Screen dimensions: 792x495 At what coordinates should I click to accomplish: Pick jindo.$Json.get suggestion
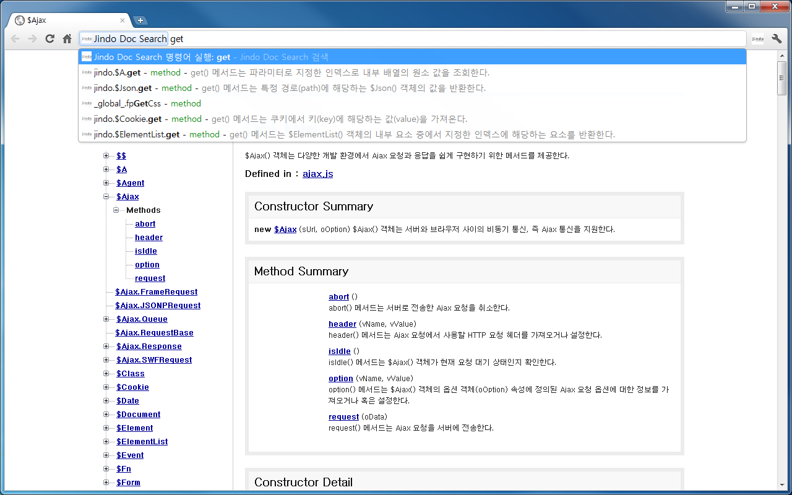[412, 88]
